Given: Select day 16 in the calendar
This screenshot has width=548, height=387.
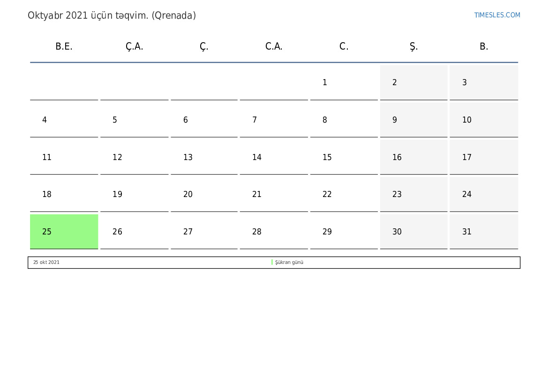Looking at the screenshot, I should (x=414, y=157).
